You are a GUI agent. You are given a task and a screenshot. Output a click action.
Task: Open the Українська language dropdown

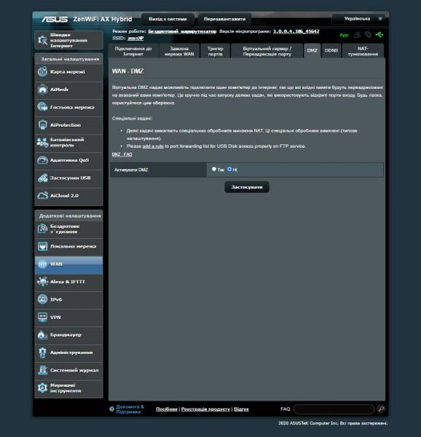[360, 19]
